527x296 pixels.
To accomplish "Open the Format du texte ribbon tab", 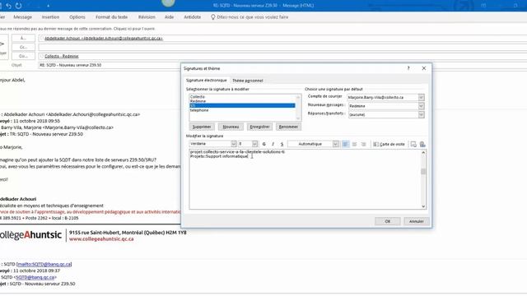I will point(112,17).
